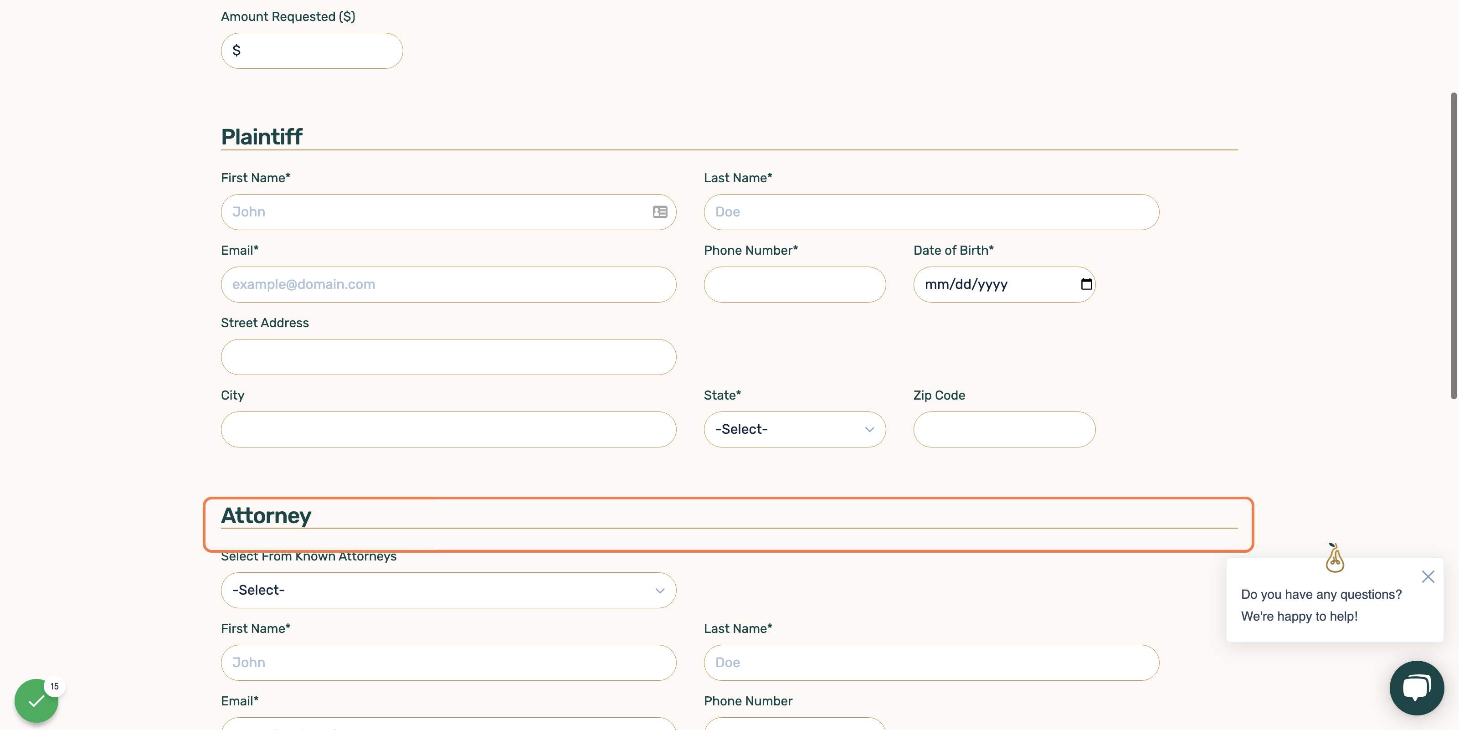Image resolution: width=1459 pixels, height=730 pixels.
Task: Click the State dropdown chevron arrow
Action: [x=869, y=429]
